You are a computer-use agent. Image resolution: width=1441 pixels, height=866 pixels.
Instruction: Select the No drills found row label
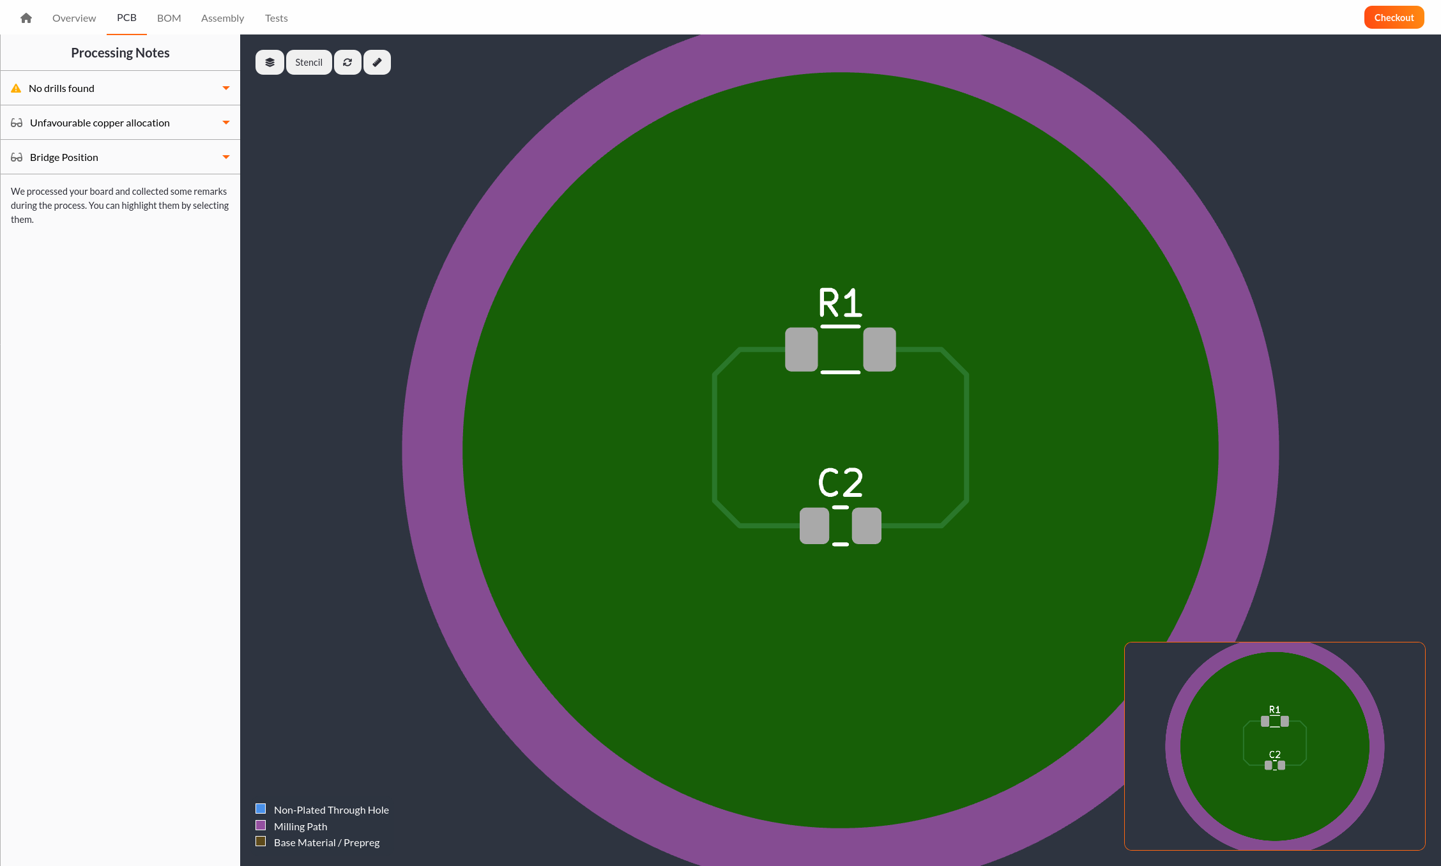point(61,88)
